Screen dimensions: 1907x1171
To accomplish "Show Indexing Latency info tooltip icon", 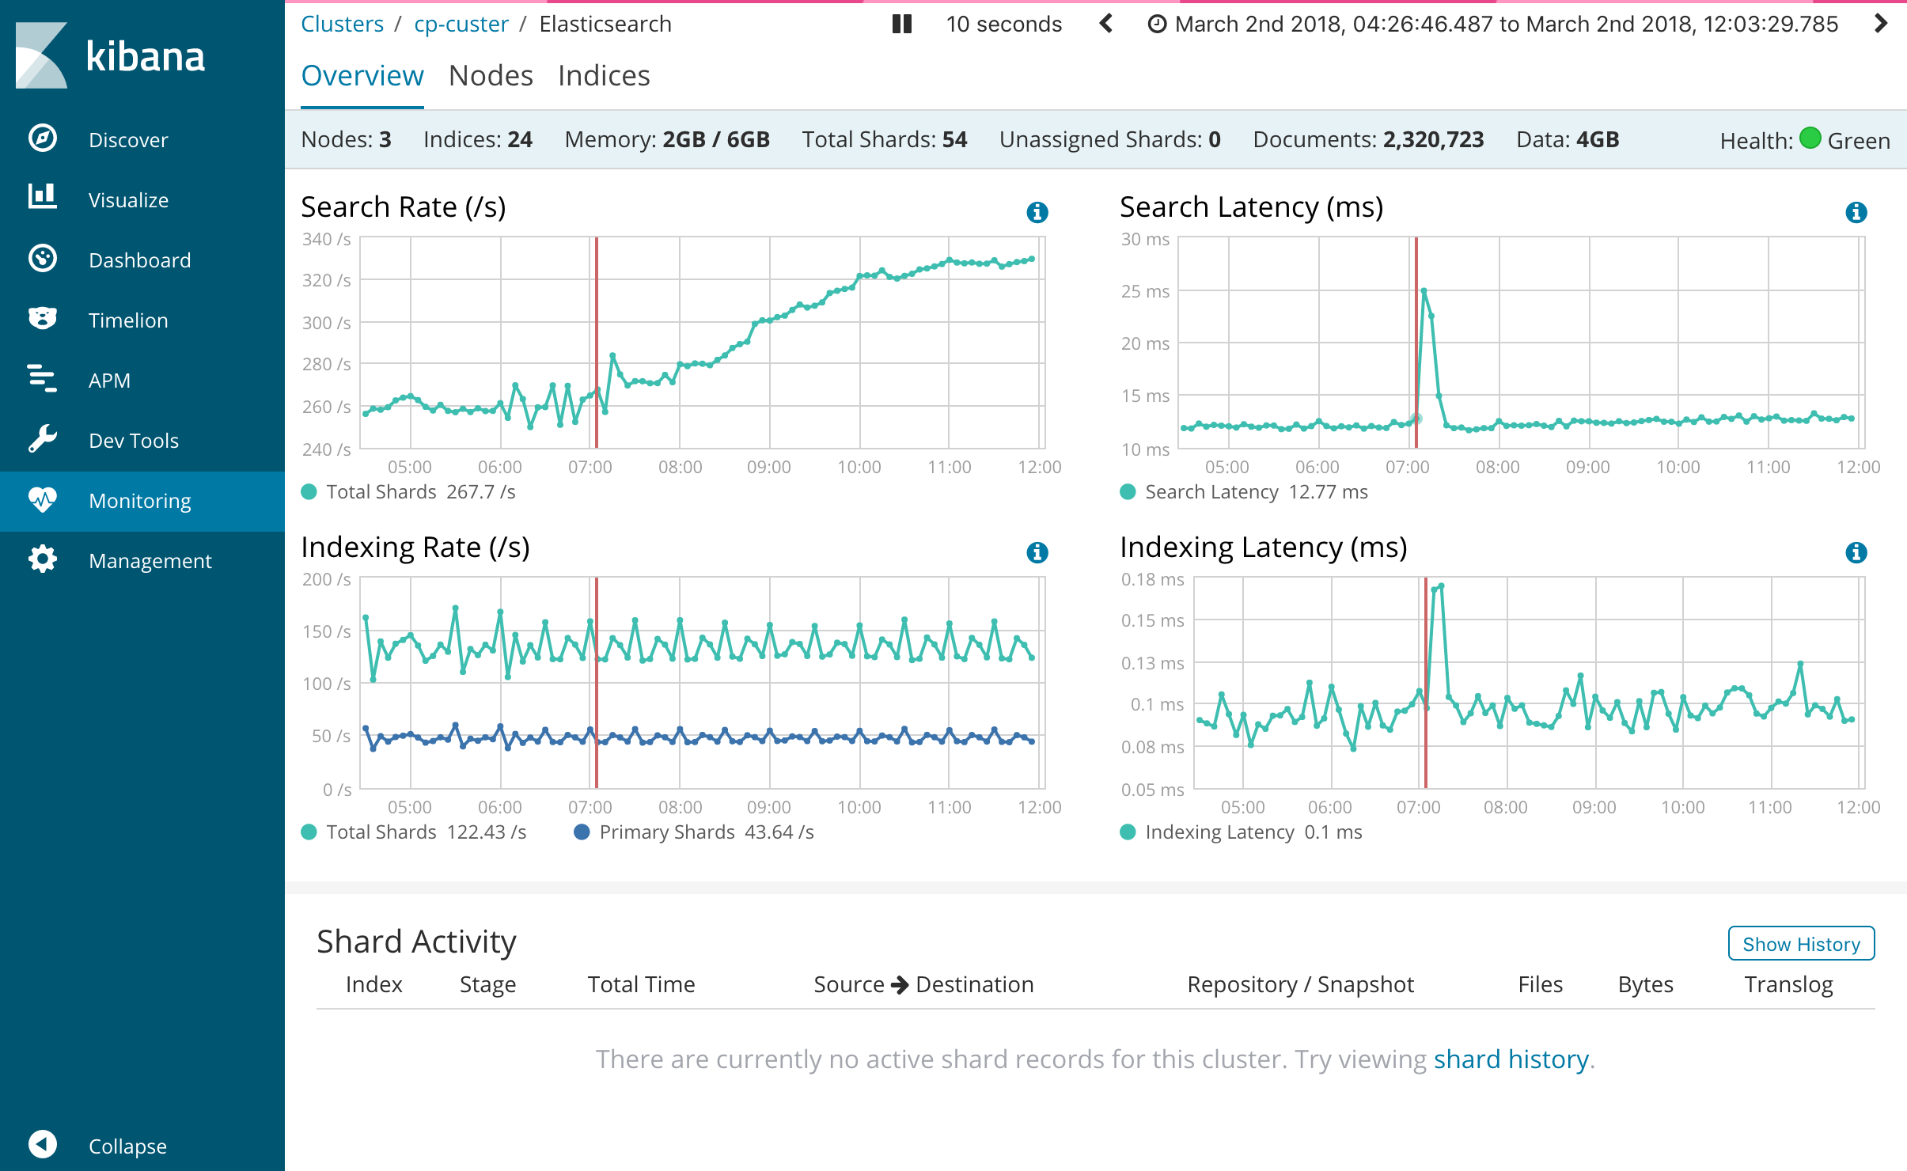I will point(1856,552).
